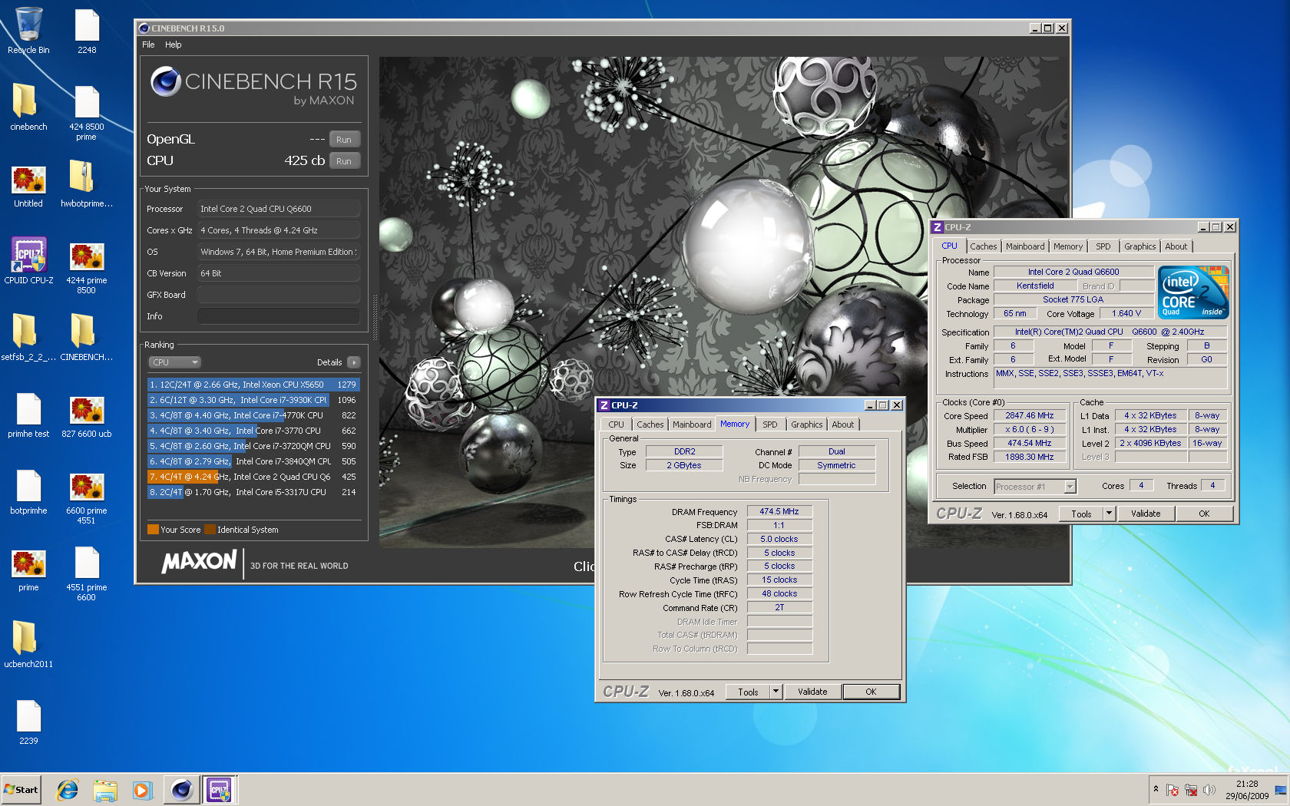Select the Core 2 Quad Q6 ranking row
Viewport: 1290px width, 806px height.
click(x=253, y=477)
